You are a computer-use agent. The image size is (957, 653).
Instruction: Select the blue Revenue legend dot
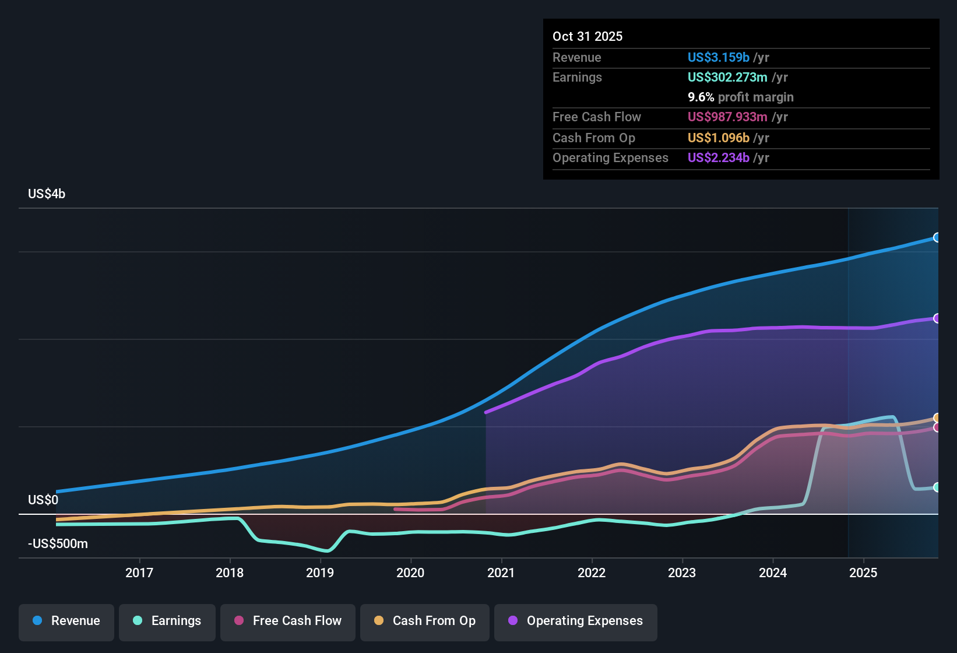coord(37,621)
